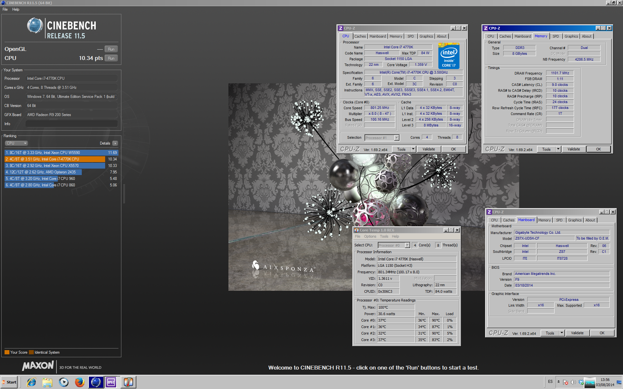The height and width of the screenshot is (389, 623).
Task: Select ranking row Xeon CPU W5590
Action: (61, 153)
